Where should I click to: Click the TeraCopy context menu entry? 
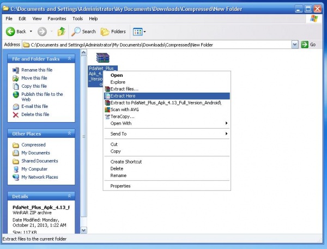click(122, 116)
